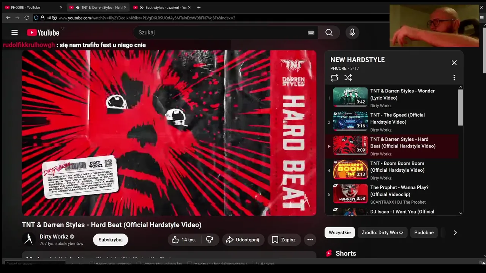Viewport: 486px width, 273px height.
Task: Click the 14 tys. like count
Action: (x=189, y=240)
